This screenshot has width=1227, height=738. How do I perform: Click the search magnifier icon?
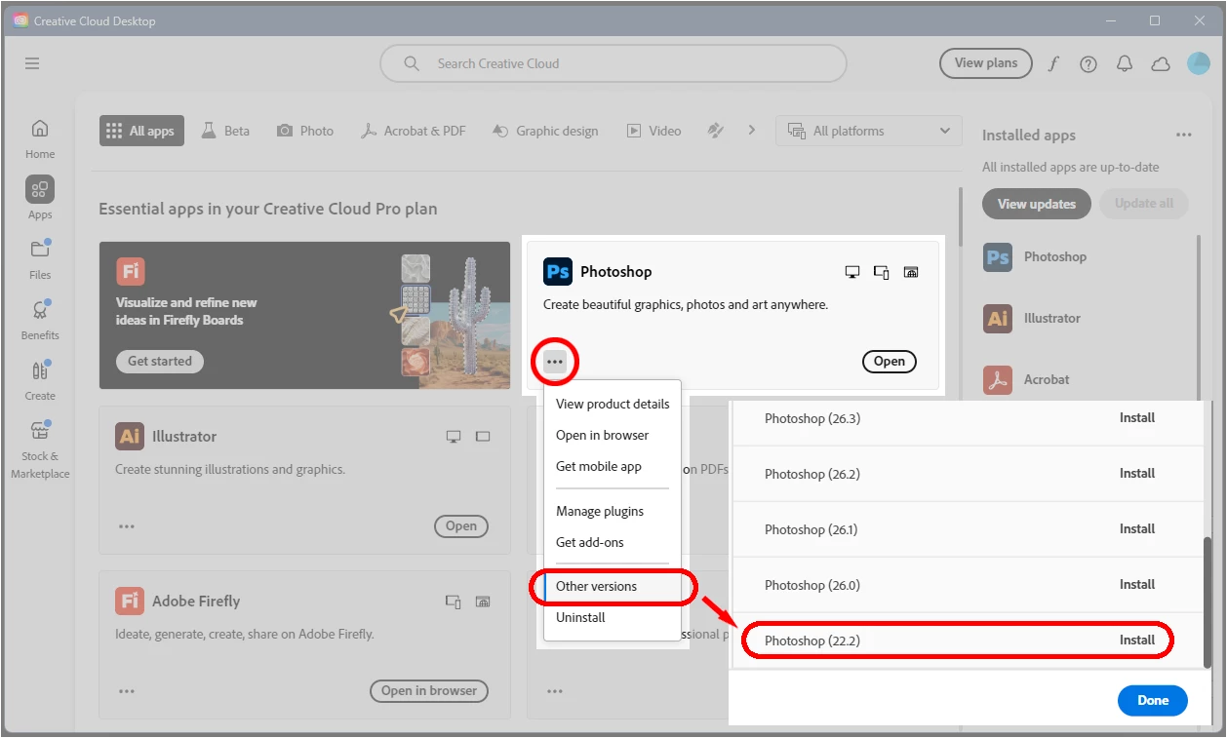coord(412,63)
